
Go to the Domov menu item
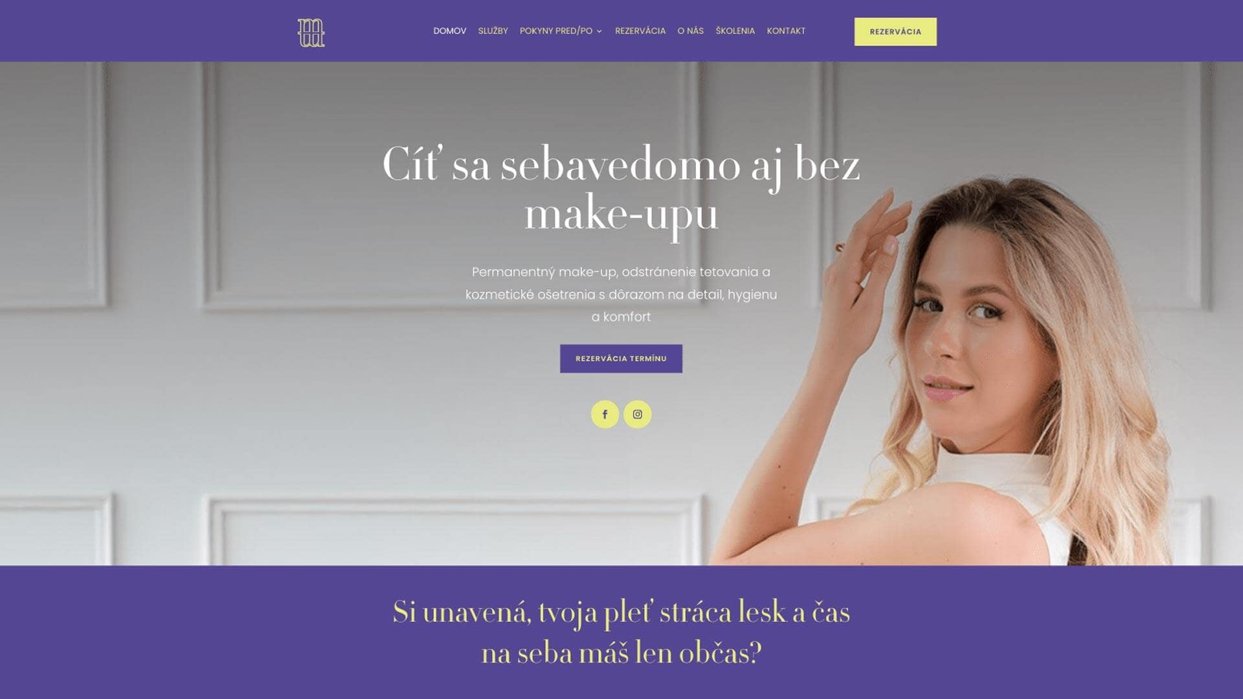point(450,31)
